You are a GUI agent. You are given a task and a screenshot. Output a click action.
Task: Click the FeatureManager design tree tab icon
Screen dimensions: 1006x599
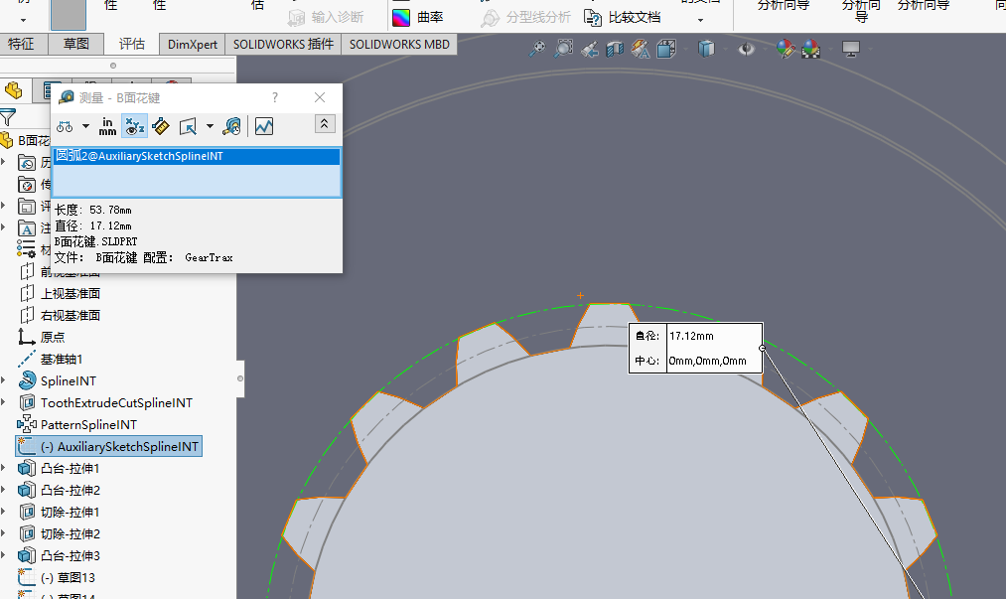[14, 90]
